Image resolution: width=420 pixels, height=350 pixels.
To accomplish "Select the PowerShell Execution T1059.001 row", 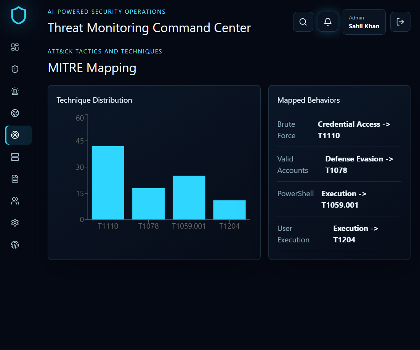I will click(x=339, y=199).
